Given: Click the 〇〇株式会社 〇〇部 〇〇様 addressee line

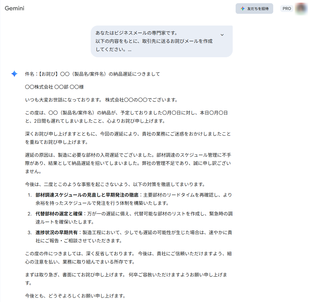Looking at the screenshot, I should 55,87.
